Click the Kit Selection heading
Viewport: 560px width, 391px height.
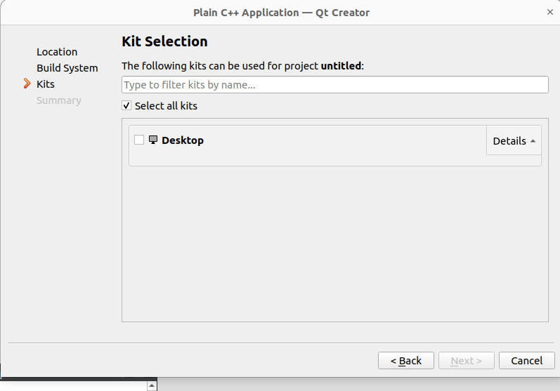164,41
